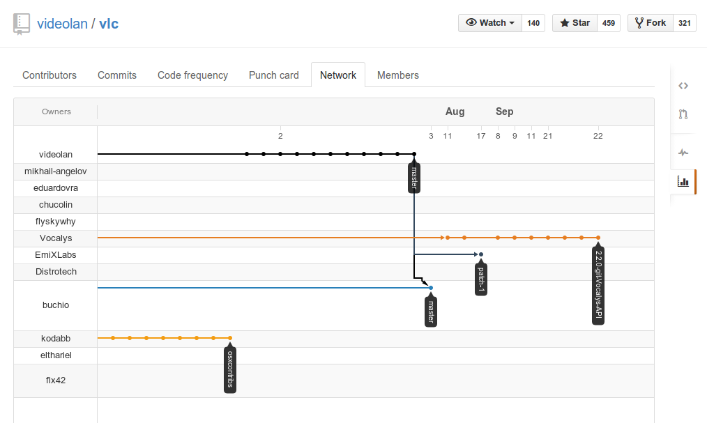Select owner flx42 in list
707x423 pixels.
click(x=56, y=380)
